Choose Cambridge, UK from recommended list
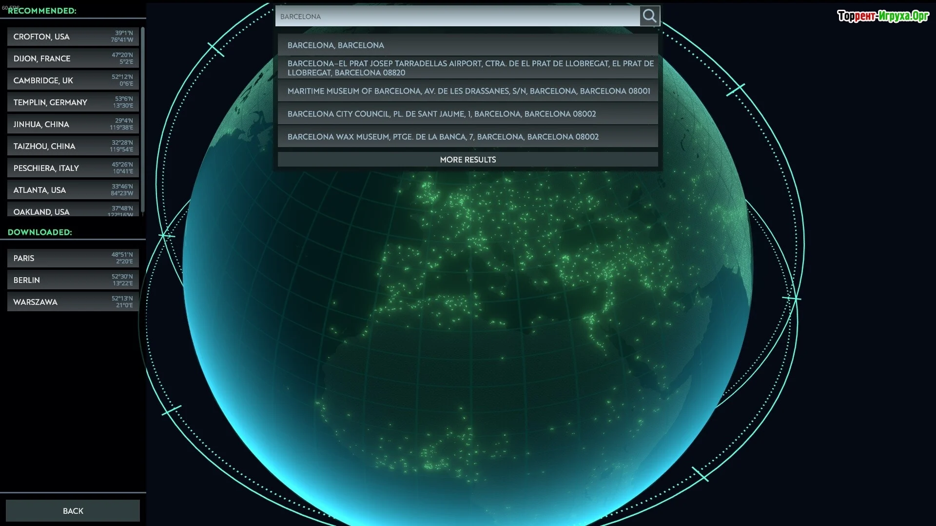This screenshot has height=526, width=936. pyautogui.click(x=73, y=81)
